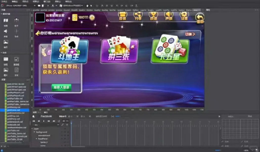Select joinTable.csd in the resource list
260x152 pixels.
13,130
